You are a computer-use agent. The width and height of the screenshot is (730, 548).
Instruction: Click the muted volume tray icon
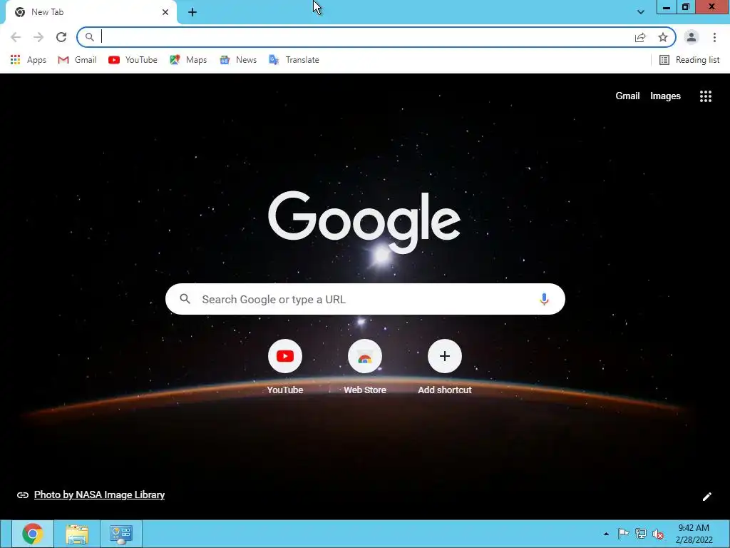point(658,534)
